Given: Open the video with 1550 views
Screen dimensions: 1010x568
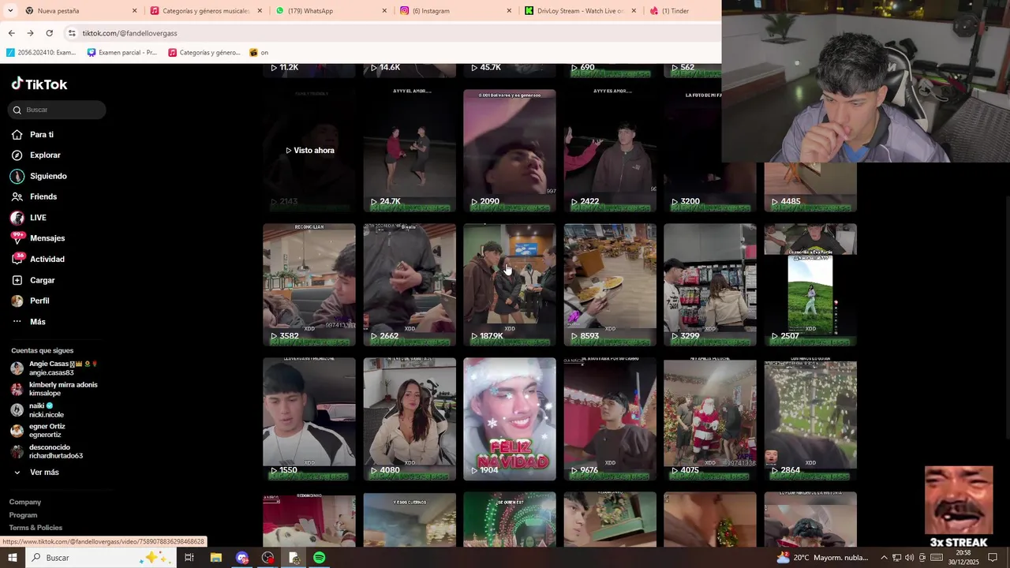Looking at the screenshot, I should pos(309,419).
